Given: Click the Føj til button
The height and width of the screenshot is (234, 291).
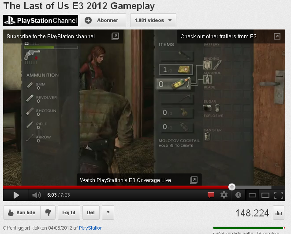Looking at the screenshot, I should (x=69, y=212).
